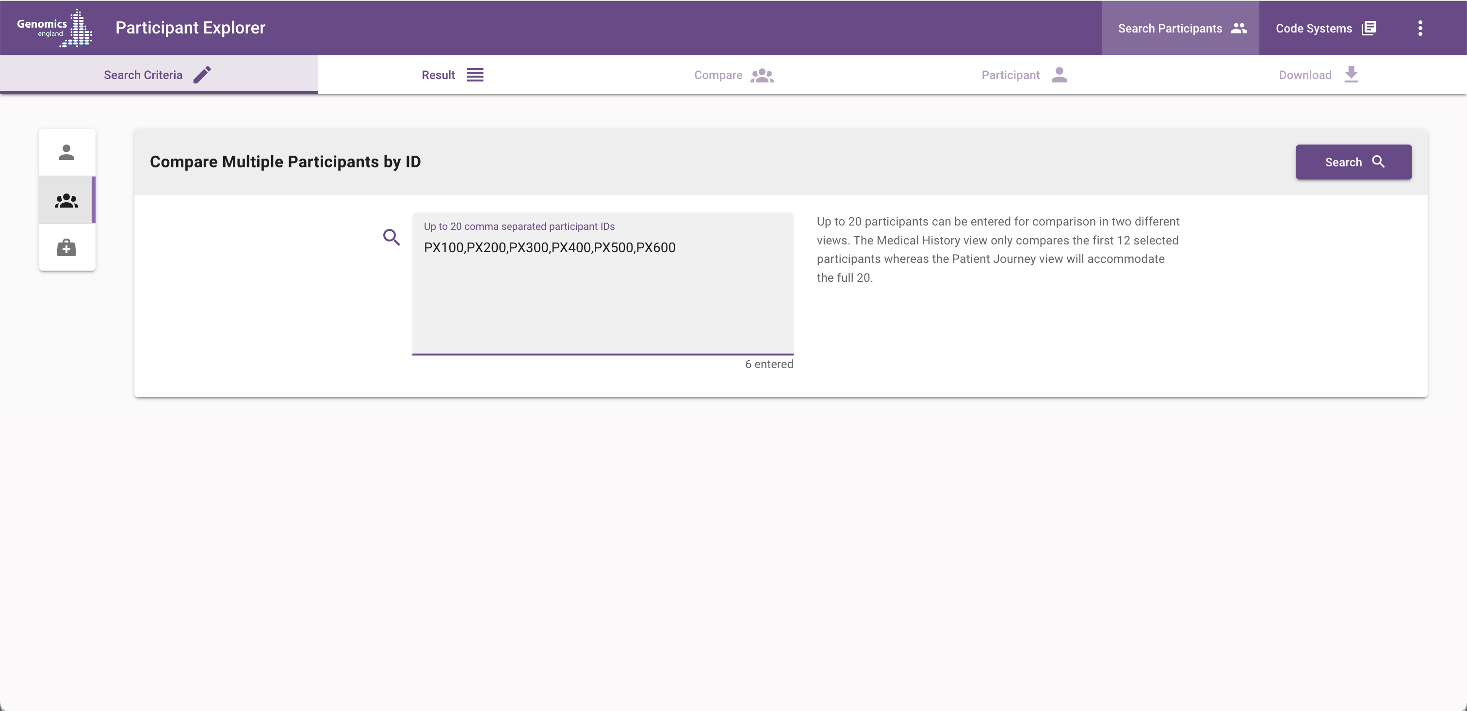
Task: Open the Search Criteria tab
Action: (x=143, y=75)
